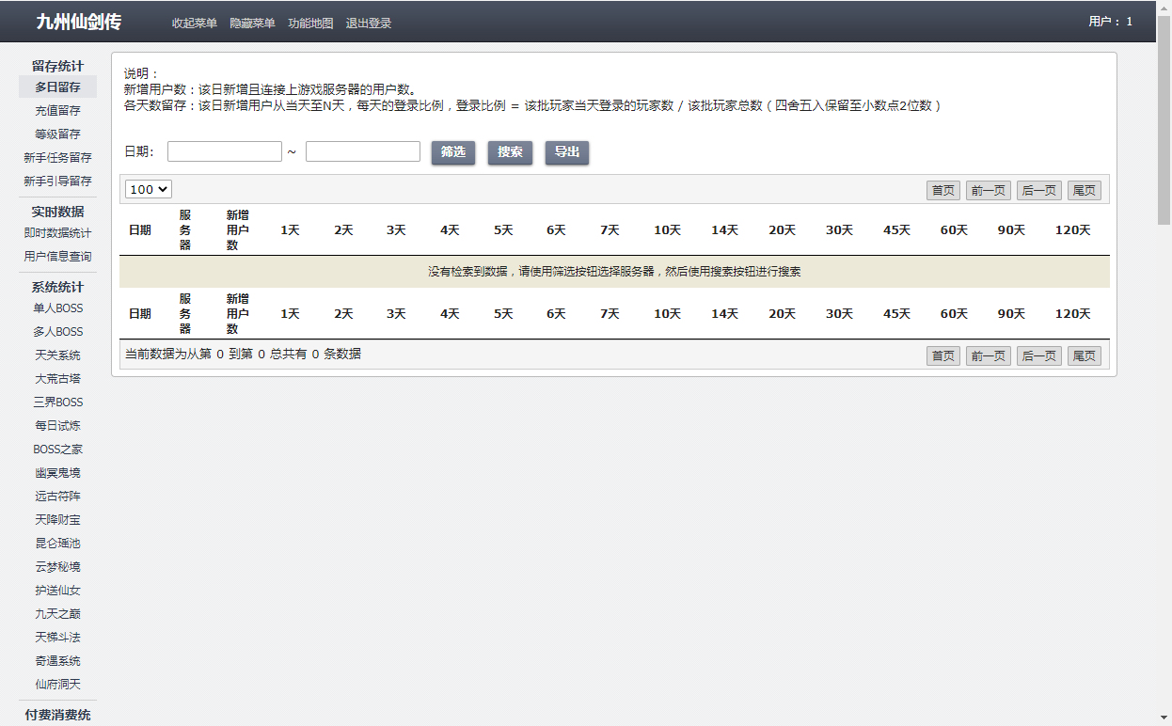Click lower table 90天 column header
The width and height of the screenshot is (1172, 726).
[x=1011, y=314]
